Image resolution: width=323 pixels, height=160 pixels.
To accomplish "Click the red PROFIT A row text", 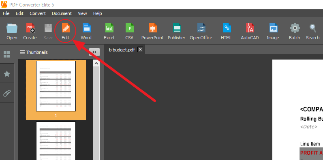I will point(312,153).
